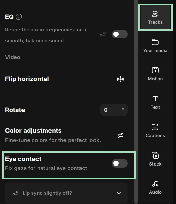Viewport: 176px width, 204px height.
Task: Open the Audio sidebar tab
Action: click(x=155, y=187)
